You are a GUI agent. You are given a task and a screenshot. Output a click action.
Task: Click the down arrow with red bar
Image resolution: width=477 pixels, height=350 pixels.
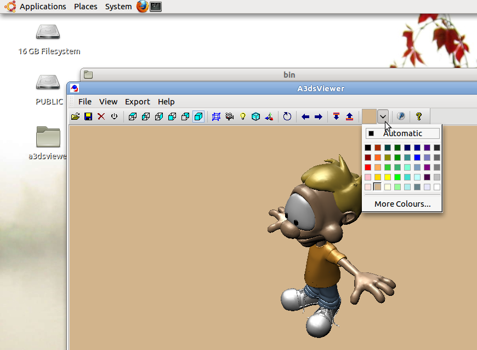pos(336,116)
